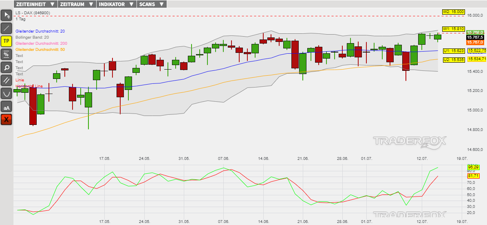The image size is (487, 225).
Task: Expand the ZEITRAUM dropdown
Action: point(76,4)
